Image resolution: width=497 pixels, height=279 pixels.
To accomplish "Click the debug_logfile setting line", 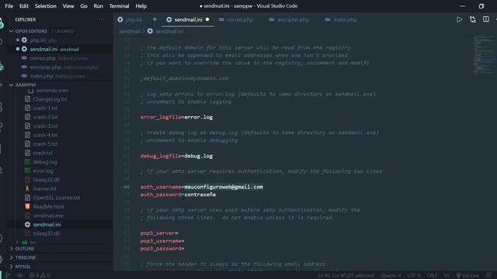I will 176,156.
